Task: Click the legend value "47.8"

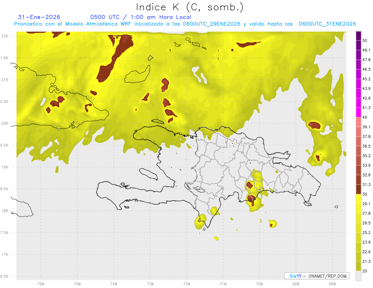Action: coord(366,60)
